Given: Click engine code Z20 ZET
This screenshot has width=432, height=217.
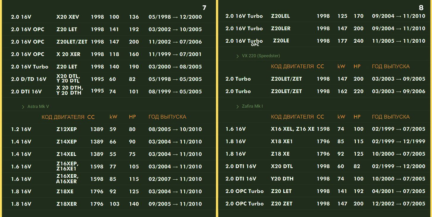Looking at the screenshot, I should click(282, 204).
